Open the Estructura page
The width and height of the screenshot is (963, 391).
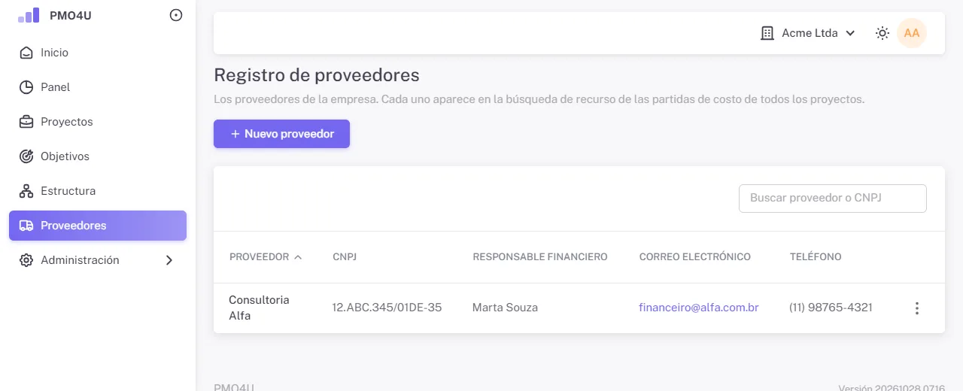[98, 191]
